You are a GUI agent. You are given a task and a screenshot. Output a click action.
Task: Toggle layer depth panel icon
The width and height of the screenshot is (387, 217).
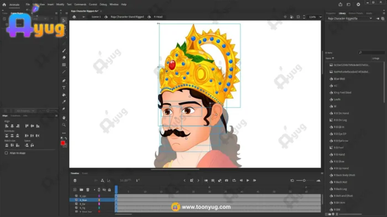coord(109,181)
